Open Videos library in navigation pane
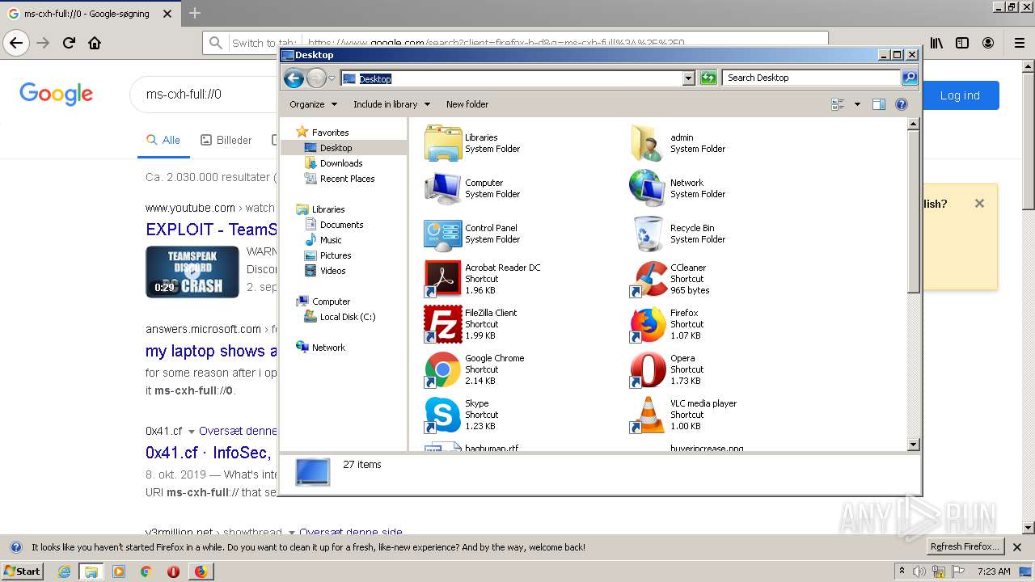This screenshot has width=1035, height=582. tap(332, 271)
